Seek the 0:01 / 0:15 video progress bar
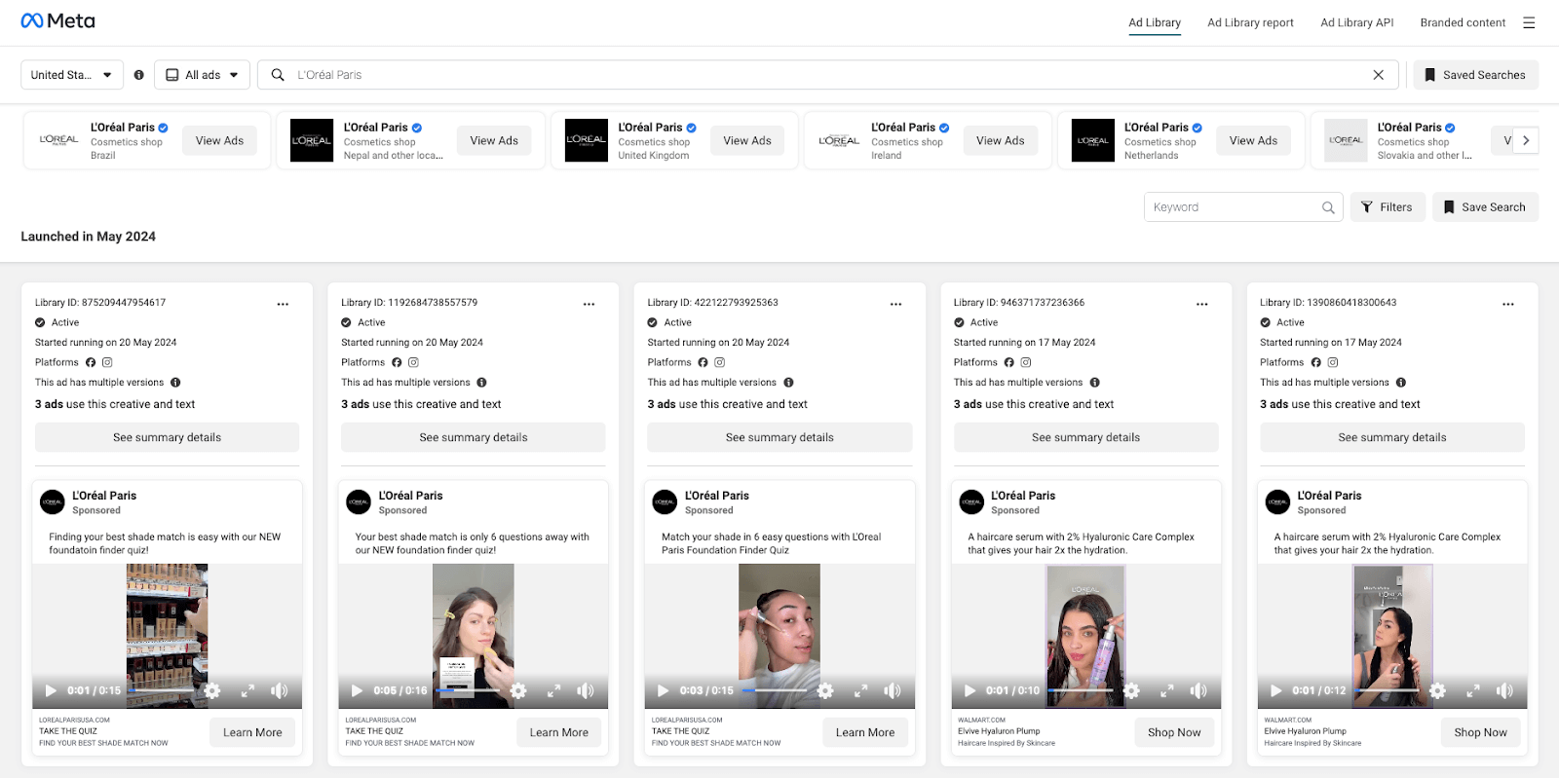This screenshot has height=778, width=1559. click(161, 690)
